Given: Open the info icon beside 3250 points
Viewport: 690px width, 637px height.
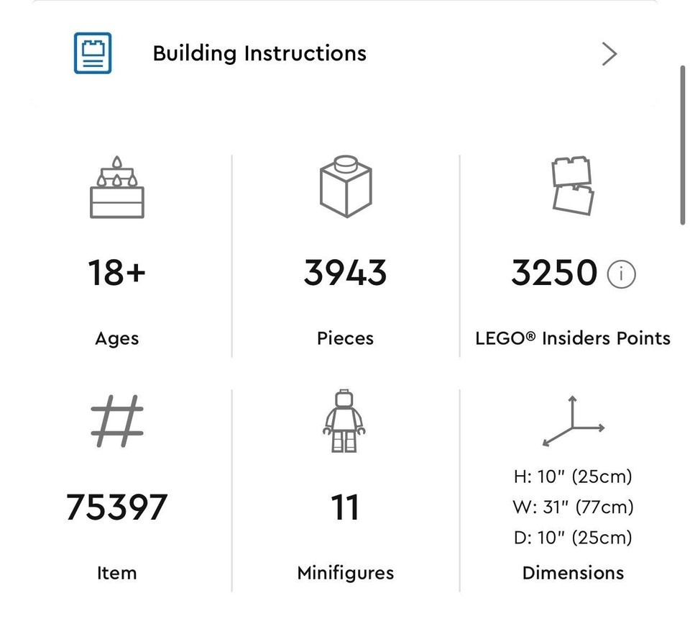Looking at the screenshot, I should tap(622, 274).
